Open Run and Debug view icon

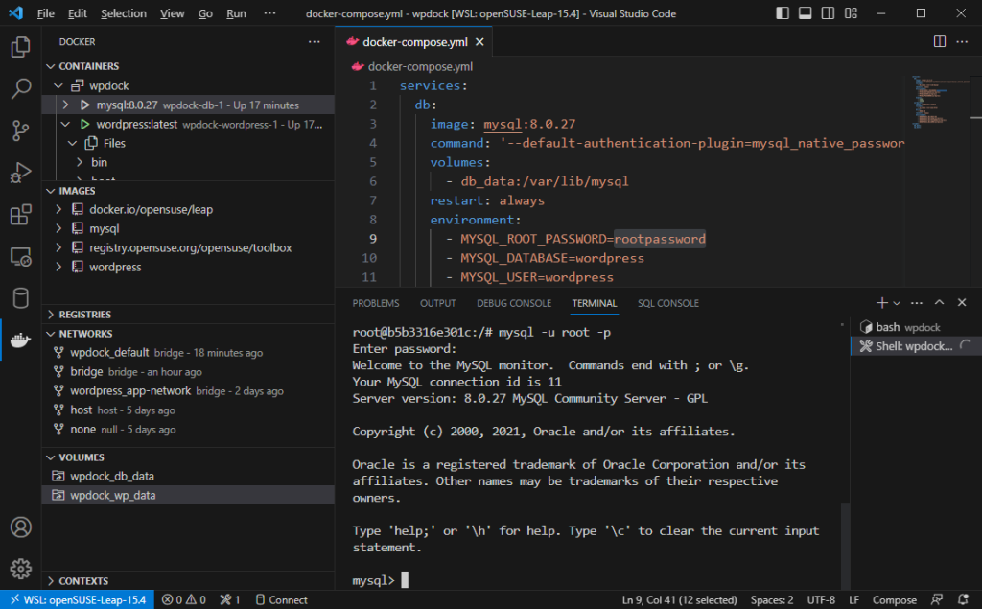click(21, 173)
